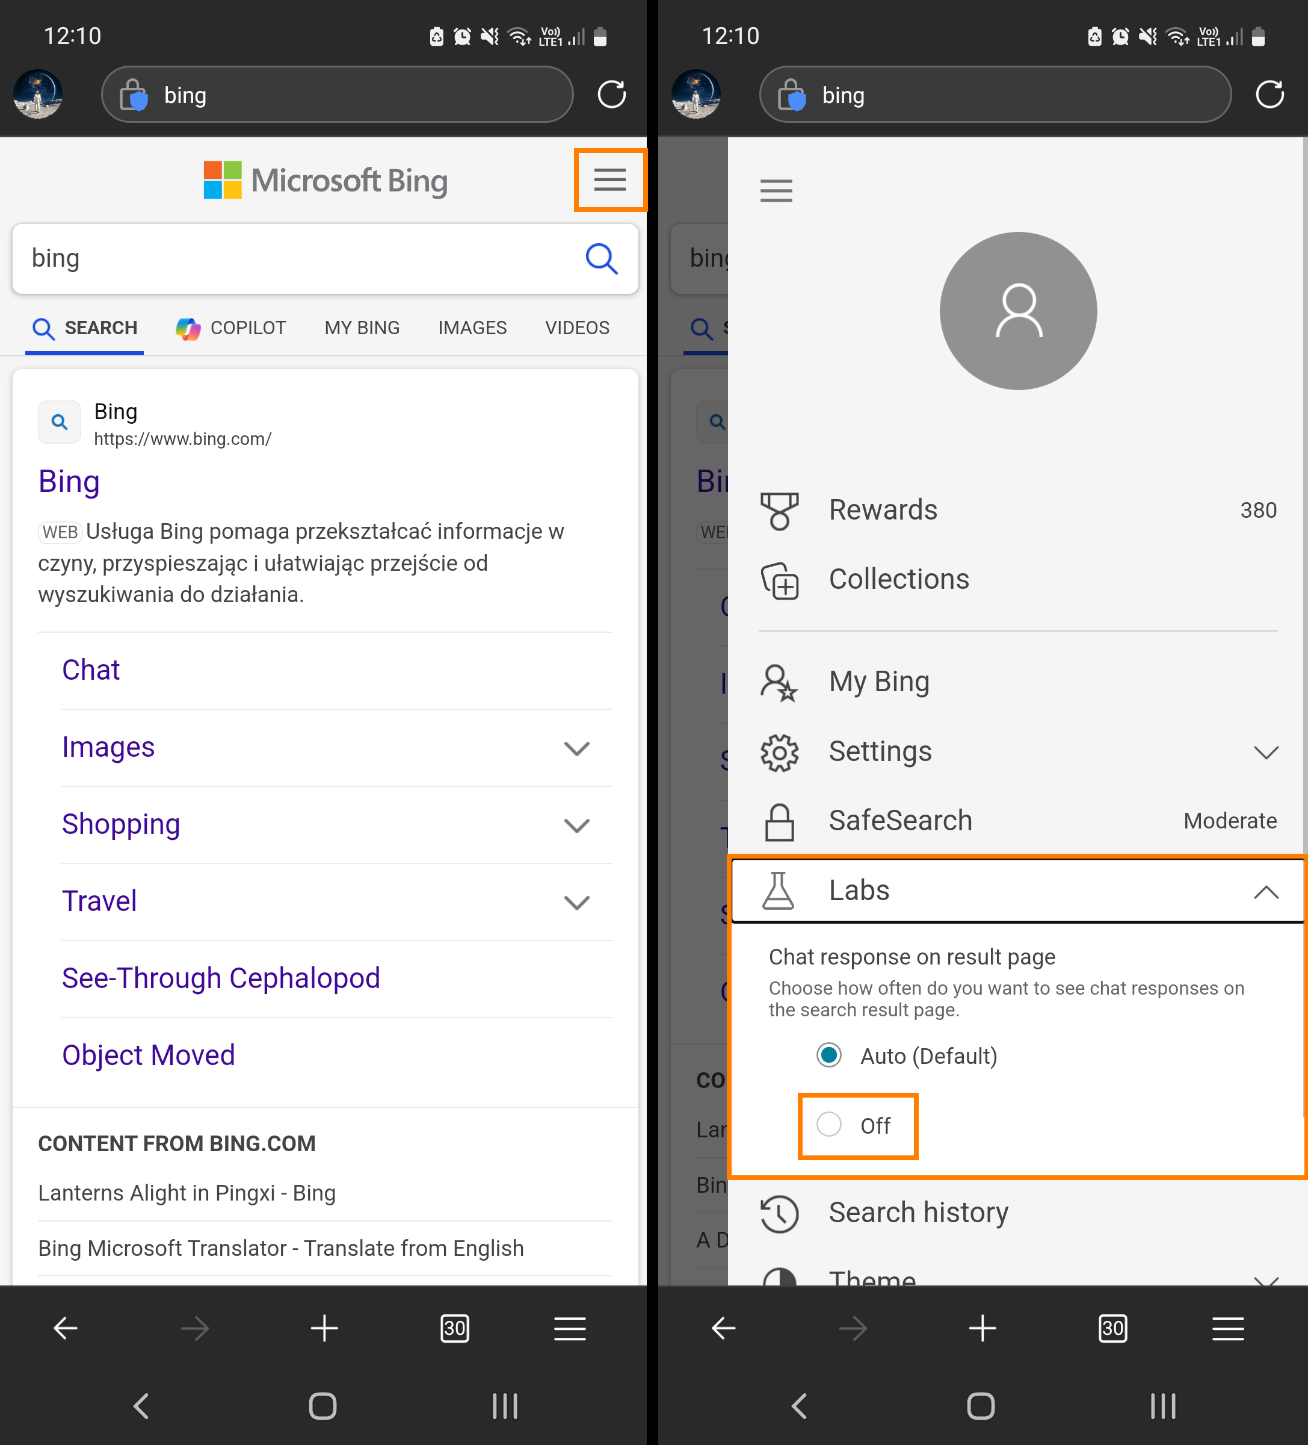Switch to the MY BING tab
Screen dimensions: 1308x1445
(362, 328)
